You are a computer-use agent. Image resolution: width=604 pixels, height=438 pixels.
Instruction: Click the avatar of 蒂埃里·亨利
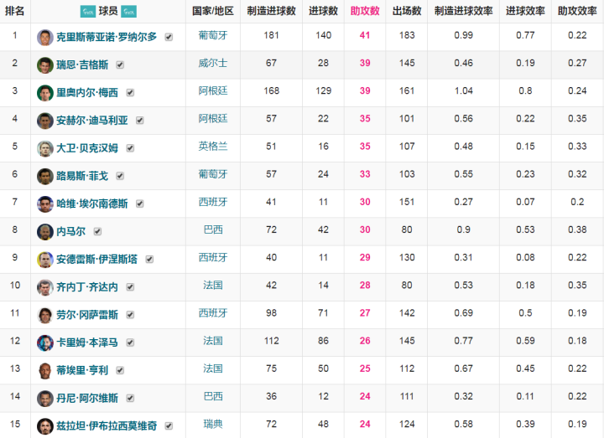(x=45, y=369)
